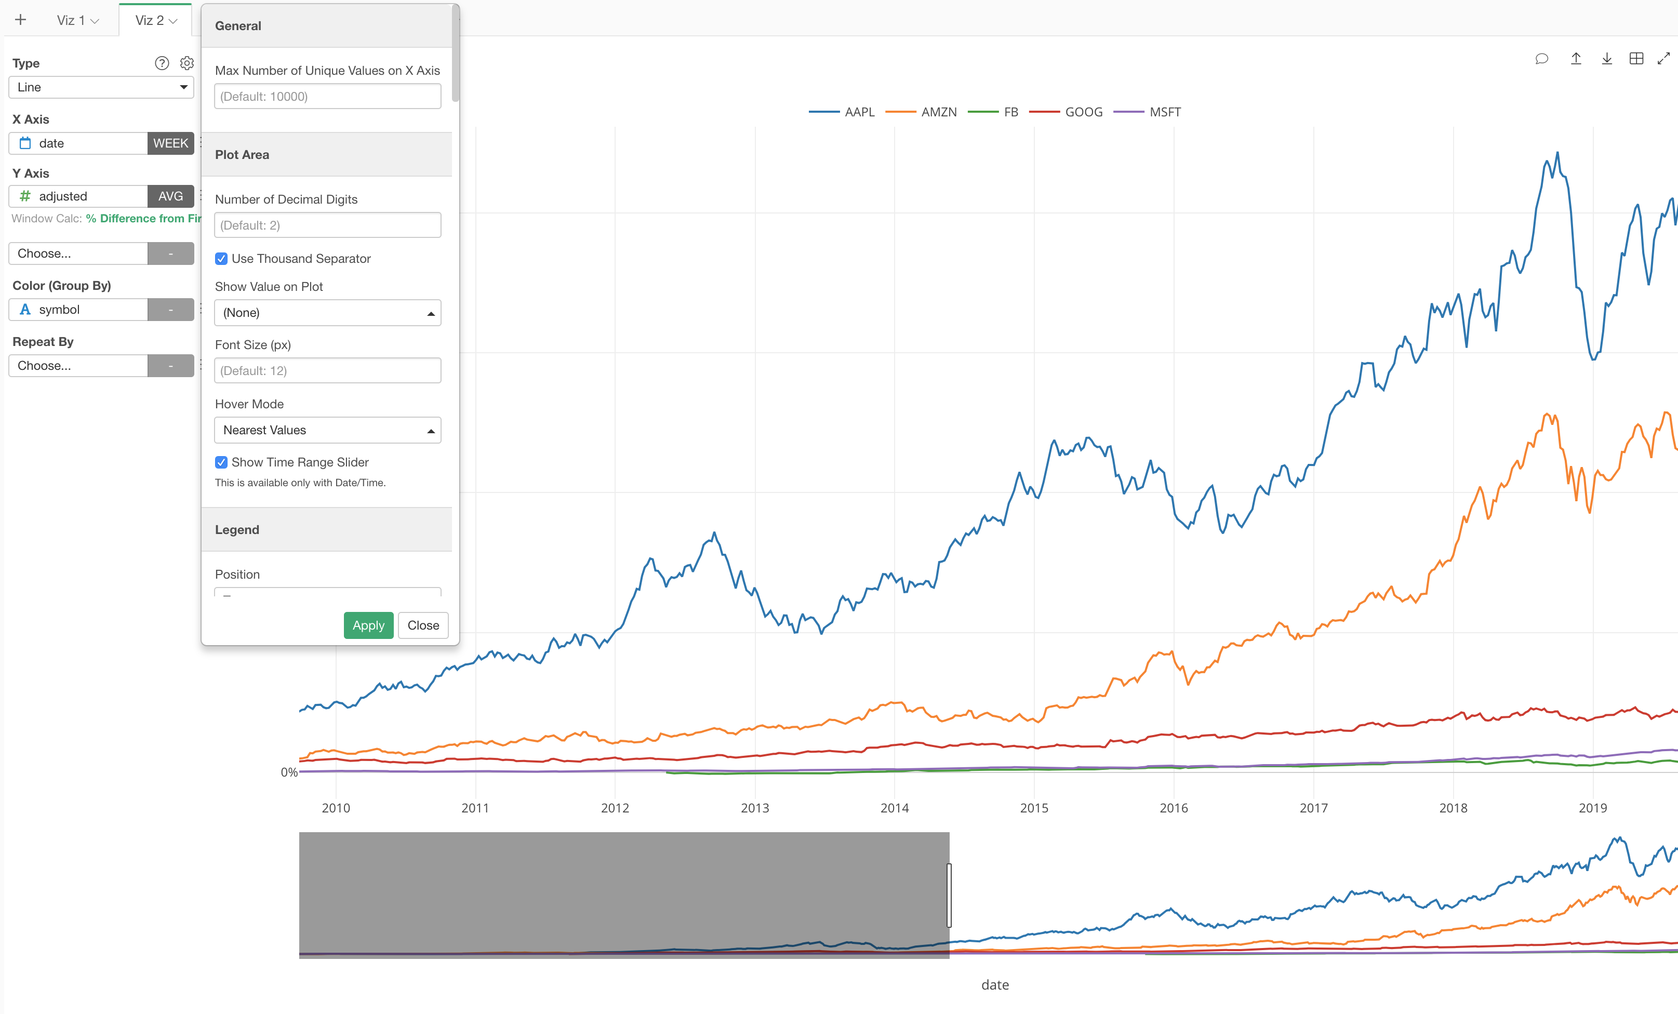Click the hash icon on adjusted field
This screenshot has width=1678, height=1014.
point(25,196)
